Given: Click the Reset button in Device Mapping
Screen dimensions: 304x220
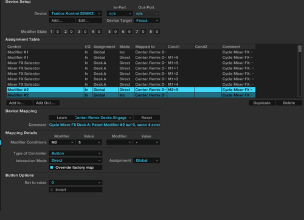Looking at the screenshot, I should [147, 118].
